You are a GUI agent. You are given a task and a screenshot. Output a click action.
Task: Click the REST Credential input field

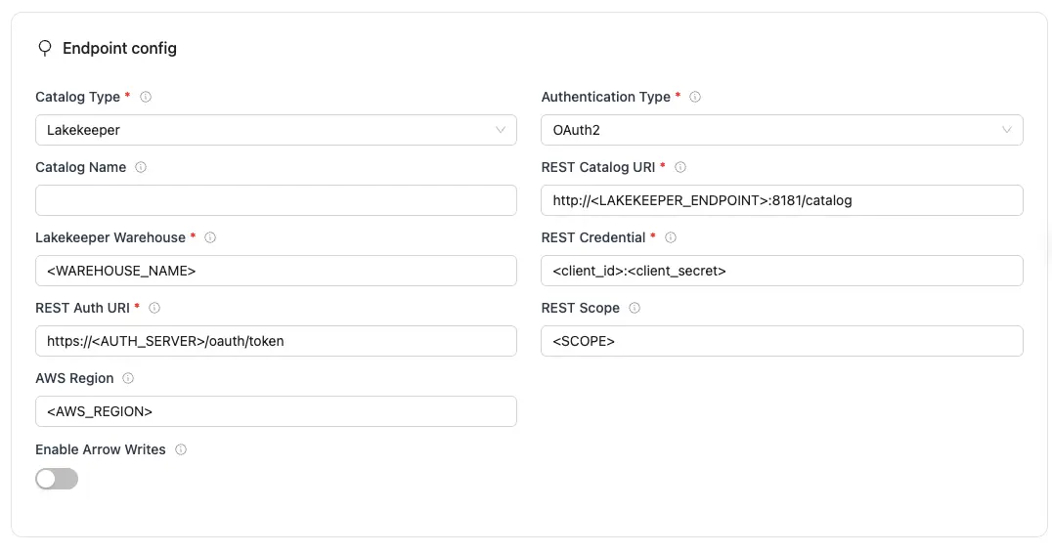coord(781,271)
